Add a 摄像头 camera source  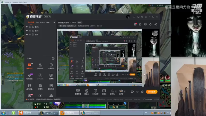[x=87, y=92]
